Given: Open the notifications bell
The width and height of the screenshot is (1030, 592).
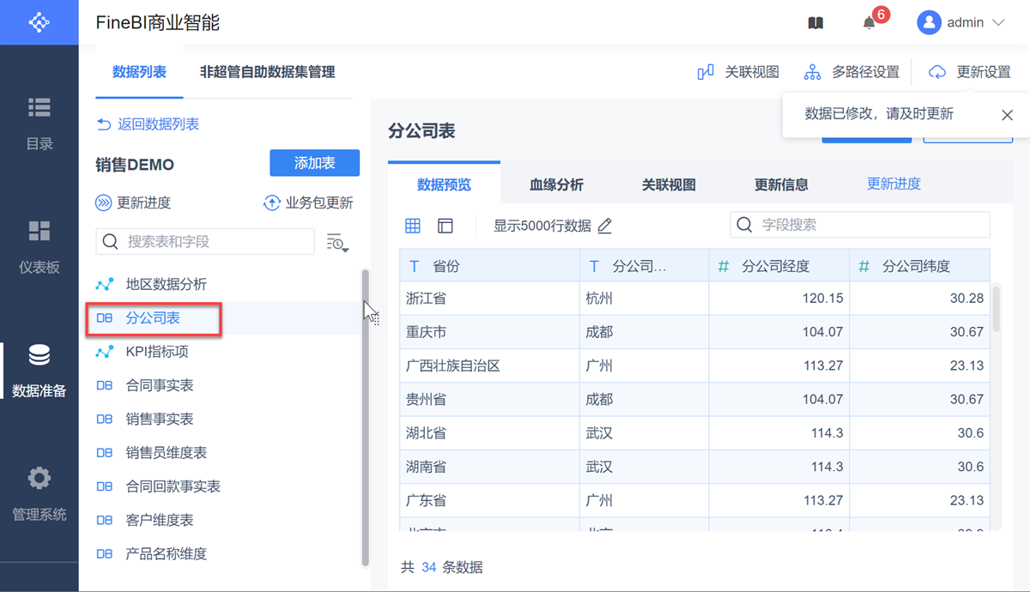Looking at the screenshot, I should (869, 23).
